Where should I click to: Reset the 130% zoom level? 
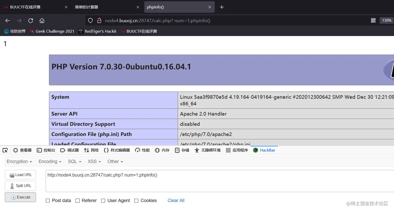point(387,20)
